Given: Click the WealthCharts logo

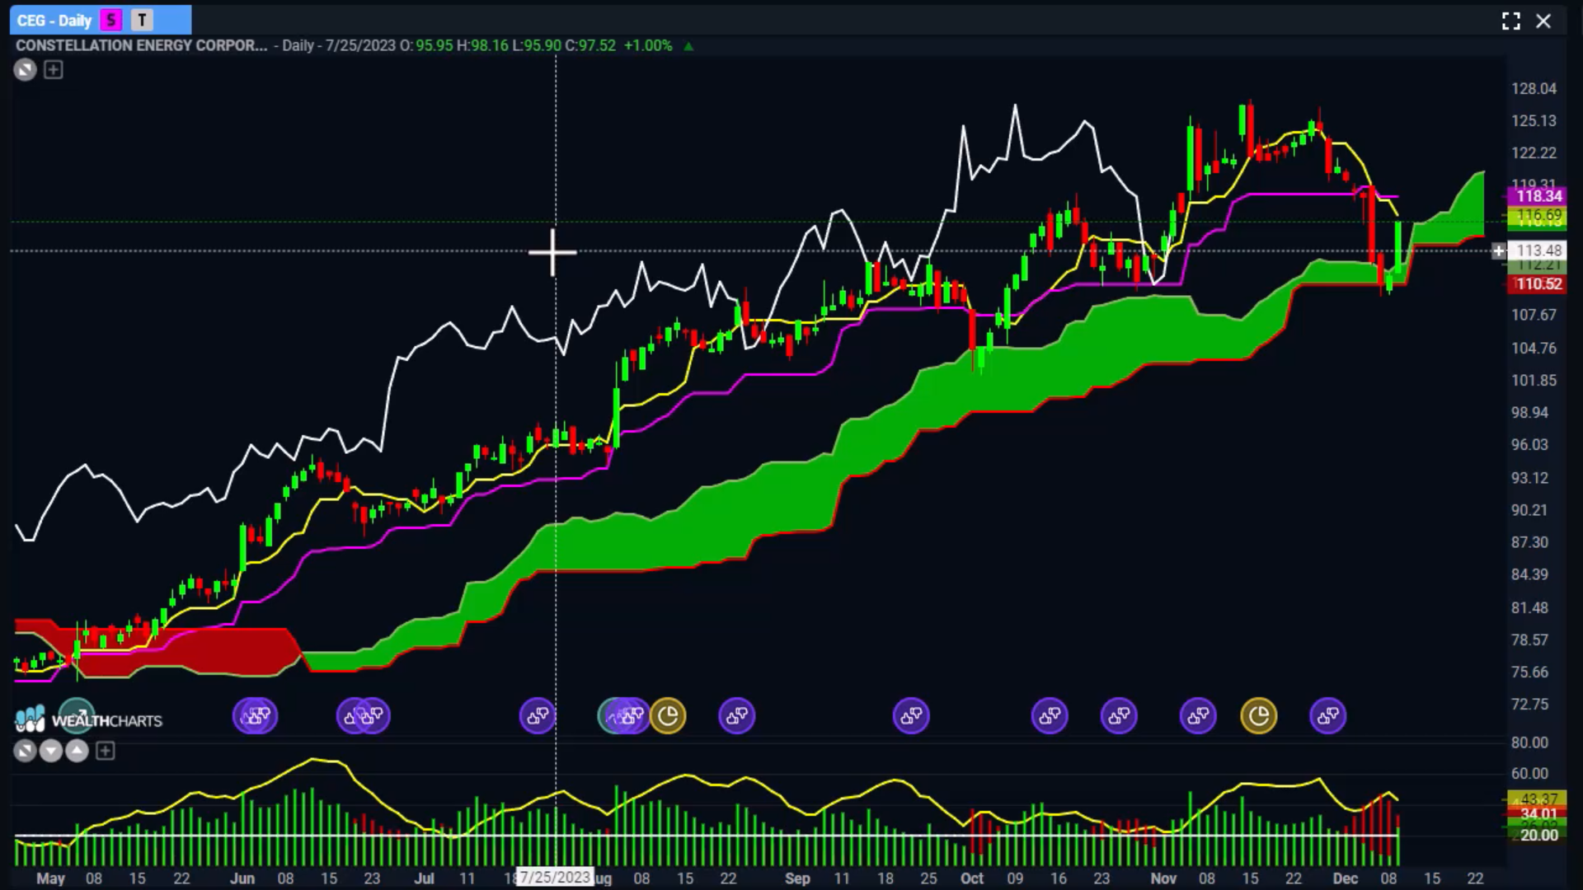Looking at the screenshot, I should click(88, 720).
